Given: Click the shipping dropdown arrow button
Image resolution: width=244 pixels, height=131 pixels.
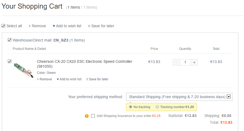Looking at the screenshot, I should (x=229, y=97).
